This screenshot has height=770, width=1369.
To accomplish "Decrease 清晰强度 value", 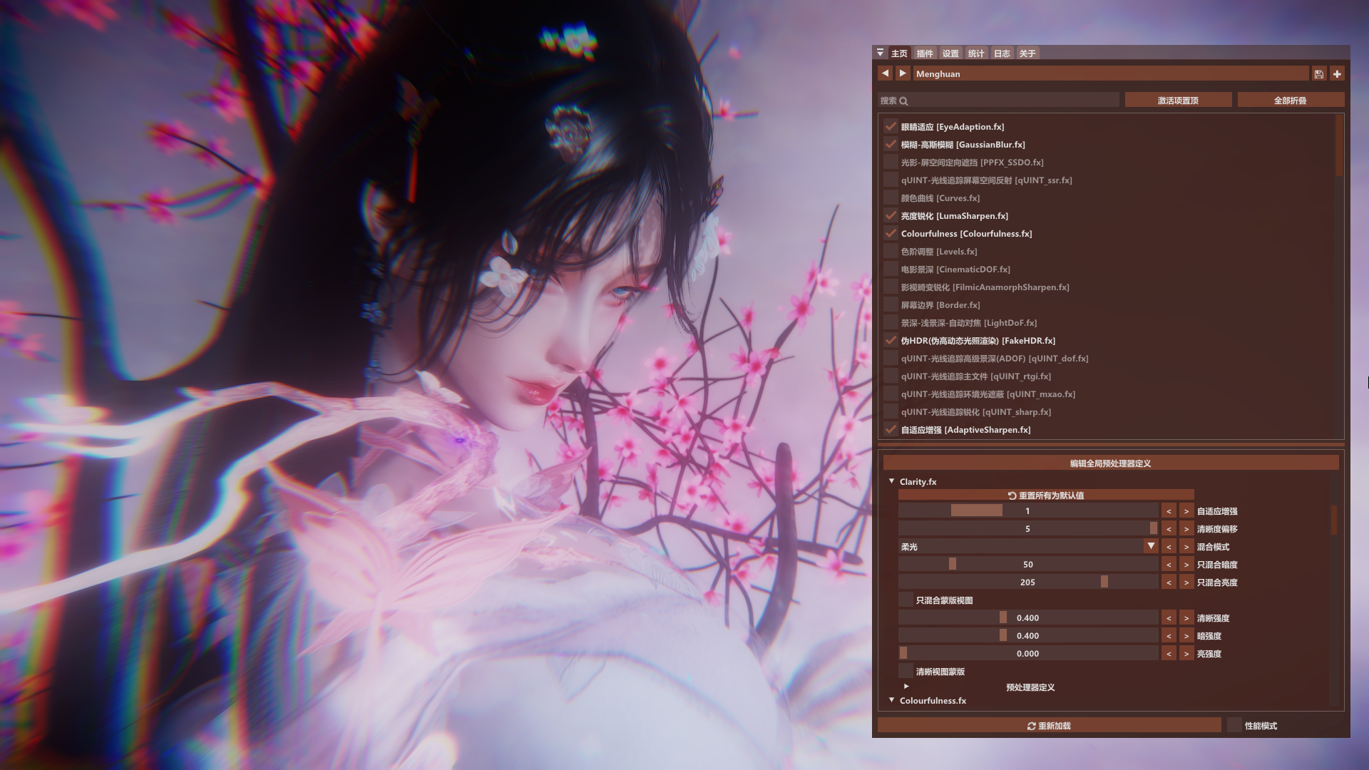I will tap(1169, 618).
